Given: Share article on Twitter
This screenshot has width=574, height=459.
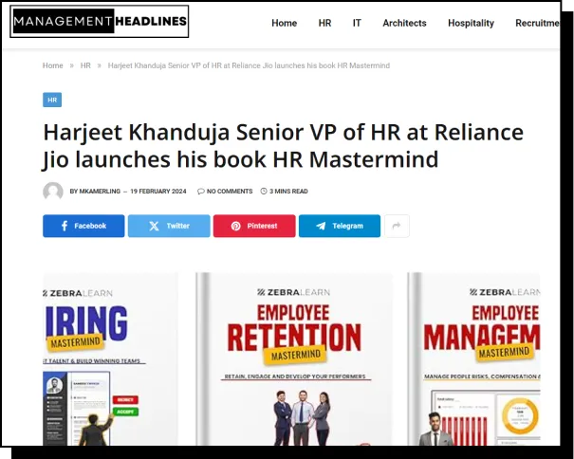Looking at the screenshot, I should (169, 226).
